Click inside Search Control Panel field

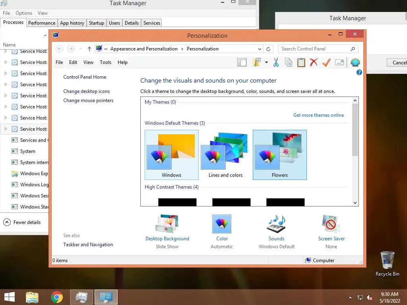pyautogui.click(x=315, y=49)
